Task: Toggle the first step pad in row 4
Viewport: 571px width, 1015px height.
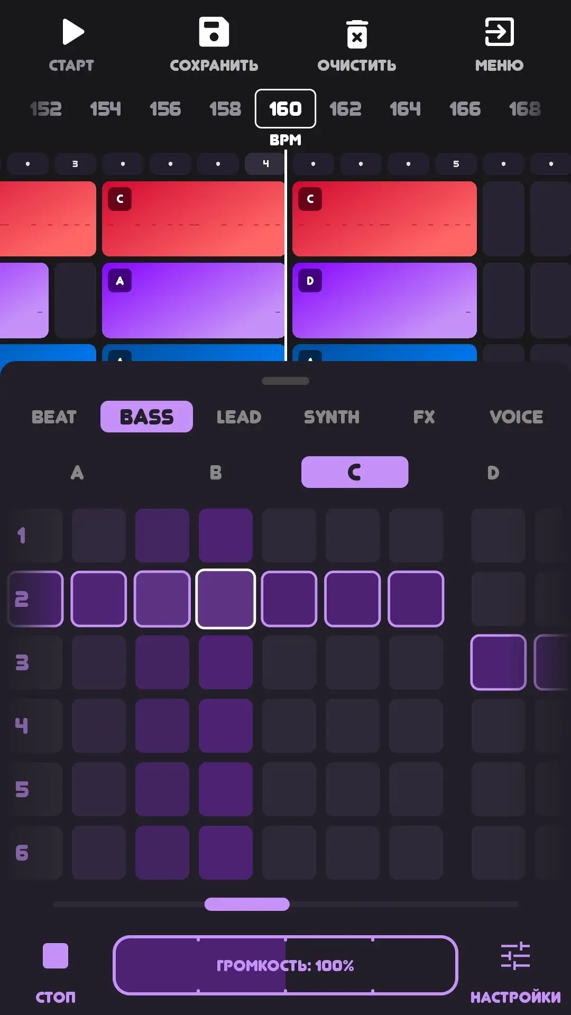Action: (x=99, y=726)
